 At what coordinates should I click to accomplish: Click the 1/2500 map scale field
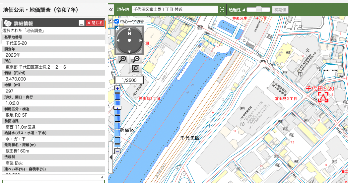tap(129, 80)
